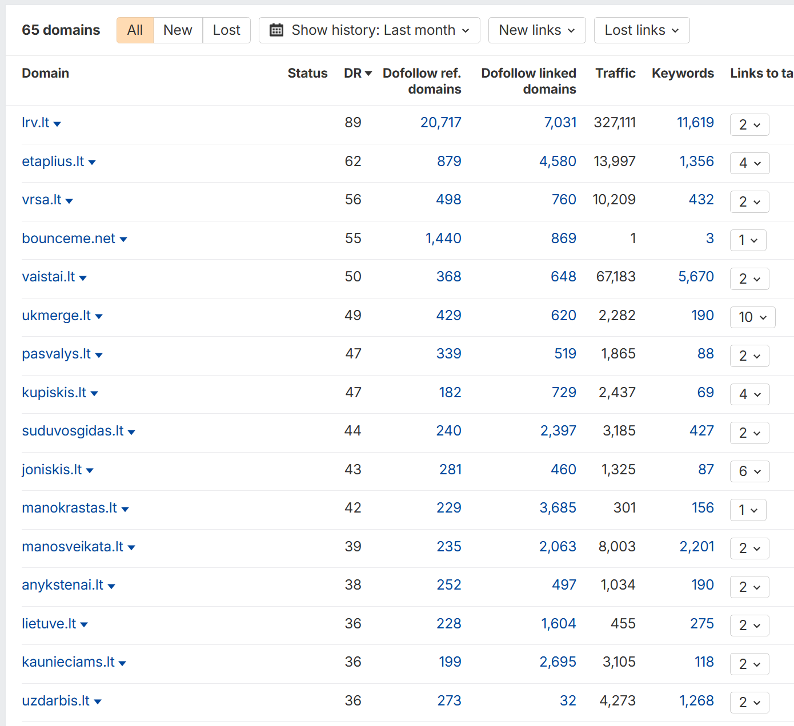Click the Status column header
794x726 pixels.
point(307,73)
